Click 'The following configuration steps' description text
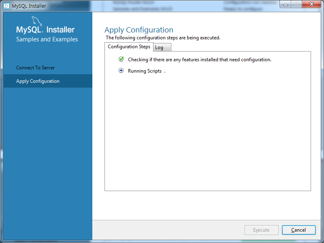This screenshot has width=324, height=243. (163, 38)
